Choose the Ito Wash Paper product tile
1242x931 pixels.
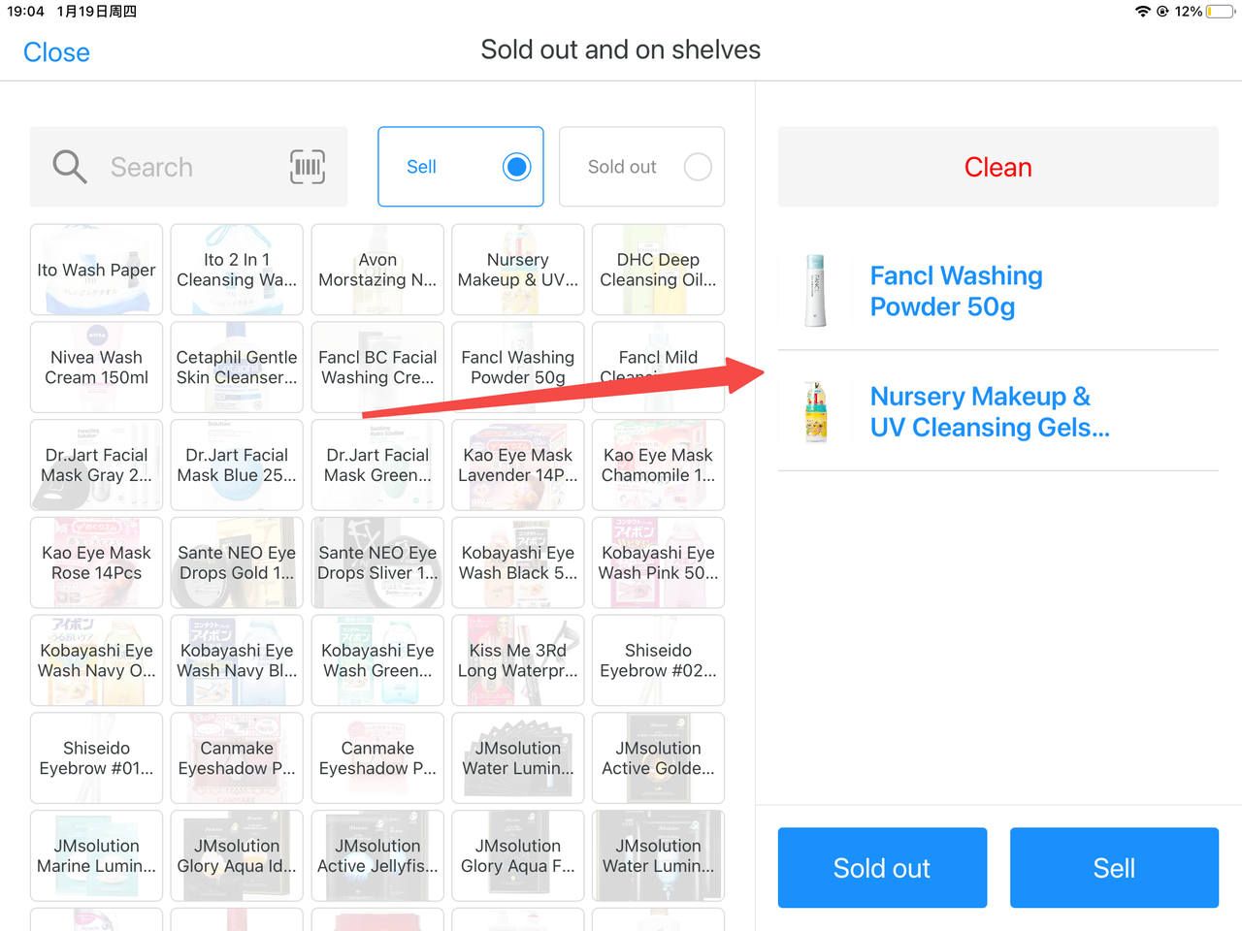[x=96, y=270]
